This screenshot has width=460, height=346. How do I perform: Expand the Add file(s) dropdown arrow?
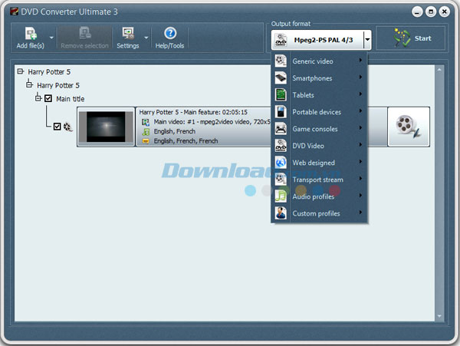(x=51, y=36)
